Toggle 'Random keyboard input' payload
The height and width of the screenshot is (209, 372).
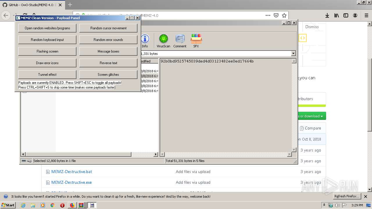[47, 40]
